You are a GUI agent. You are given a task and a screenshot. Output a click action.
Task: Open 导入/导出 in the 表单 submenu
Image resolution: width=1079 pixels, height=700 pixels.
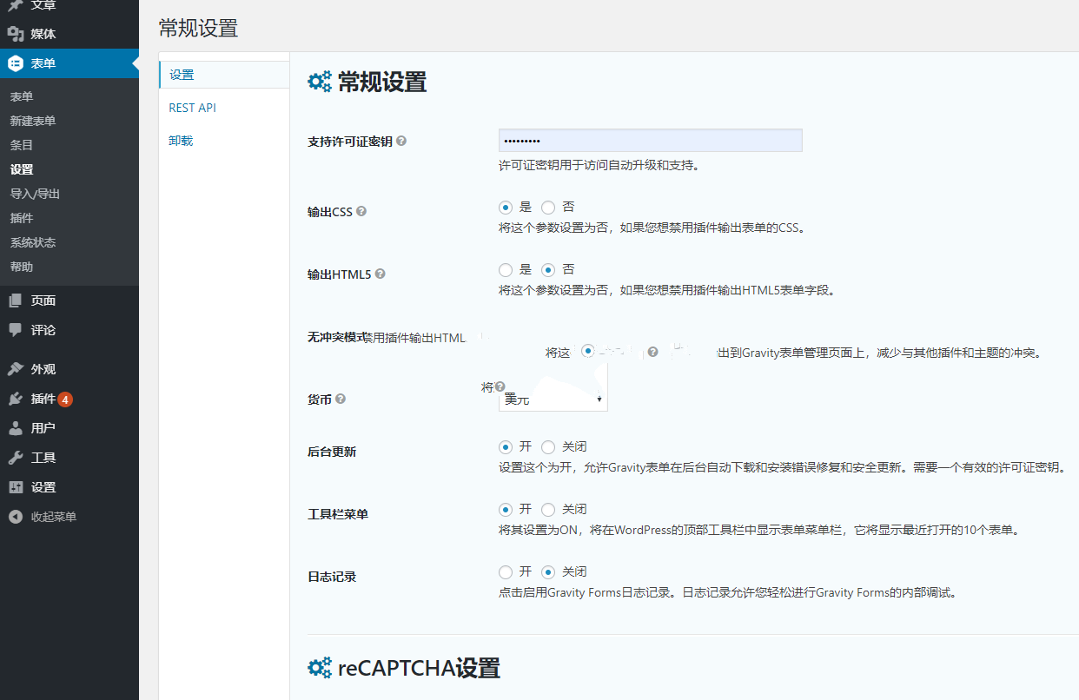pyautogui.click(x=35, y=194)
